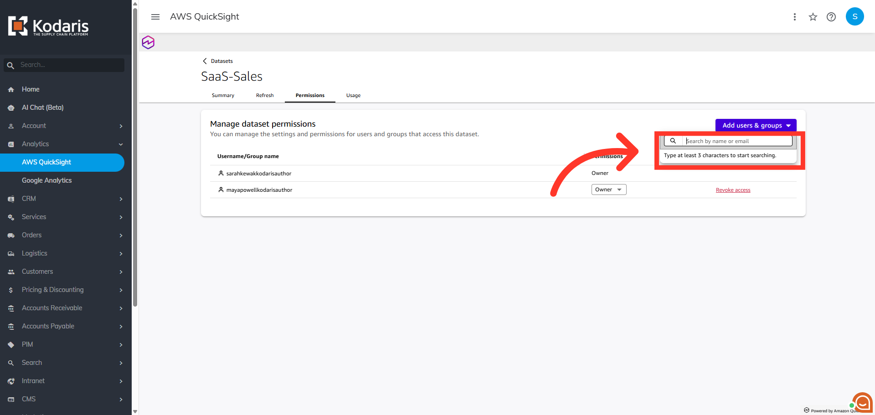The image size is (875, 415).
Task: Expand the PIM menu chevron
Action: [x=121, y=345]
